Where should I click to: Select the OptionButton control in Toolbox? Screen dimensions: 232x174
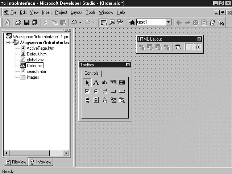pyautogui.click(x=96, y=91)
